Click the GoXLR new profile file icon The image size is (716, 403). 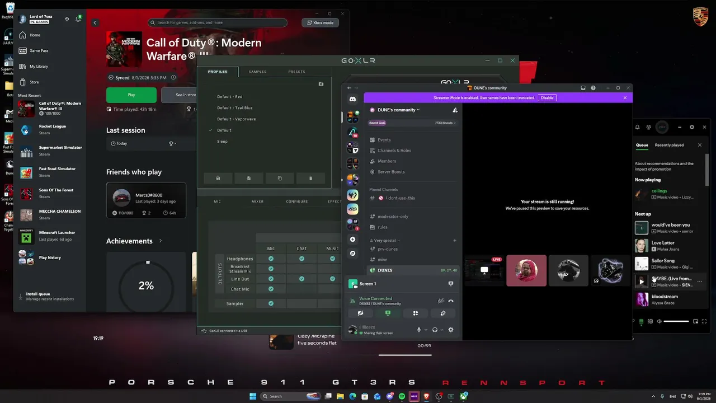pos(249,179)
